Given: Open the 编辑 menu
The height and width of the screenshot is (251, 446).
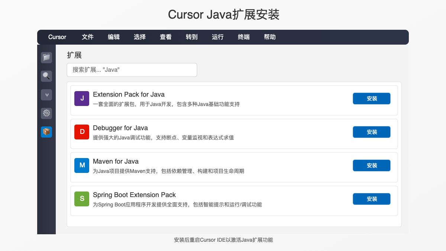Looking at the screenshot, I should pos(114,37).
